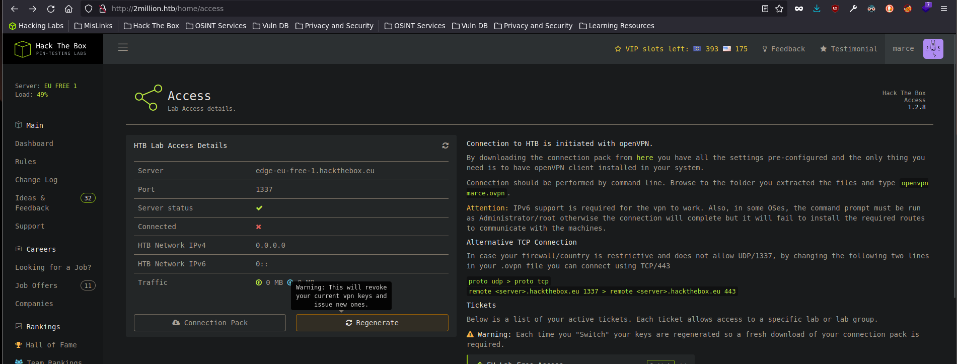Expand the first OSINT Services bookmark folder
The height and width of the screenshot is (364, 957).
216,26
